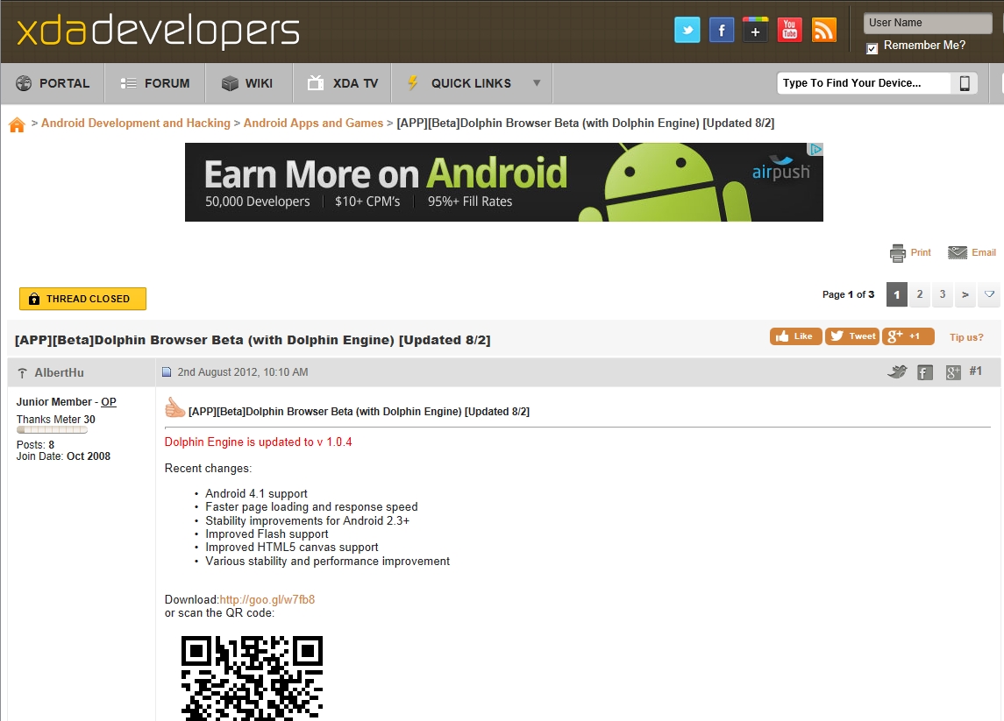Click the next page arrow button
1004x721 pixels.
pyautogui.click(x=965, y=294)
